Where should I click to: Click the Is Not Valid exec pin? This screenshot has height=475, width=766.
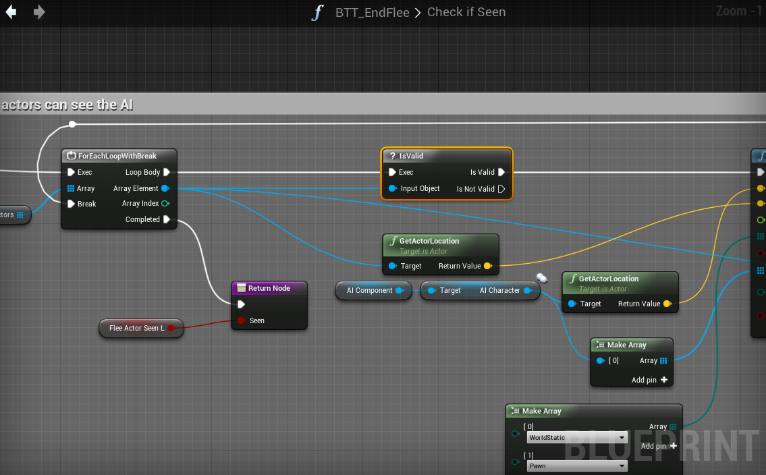[501, 190]
